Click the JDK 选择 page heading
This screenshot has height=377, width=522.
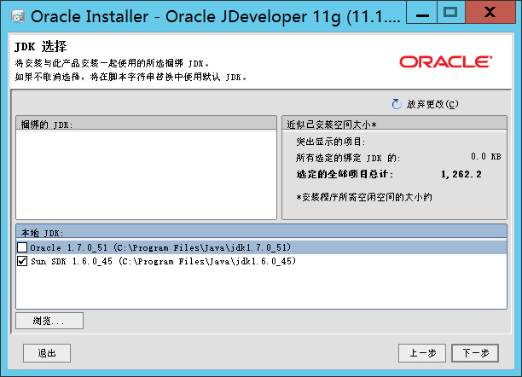point(41,46)
